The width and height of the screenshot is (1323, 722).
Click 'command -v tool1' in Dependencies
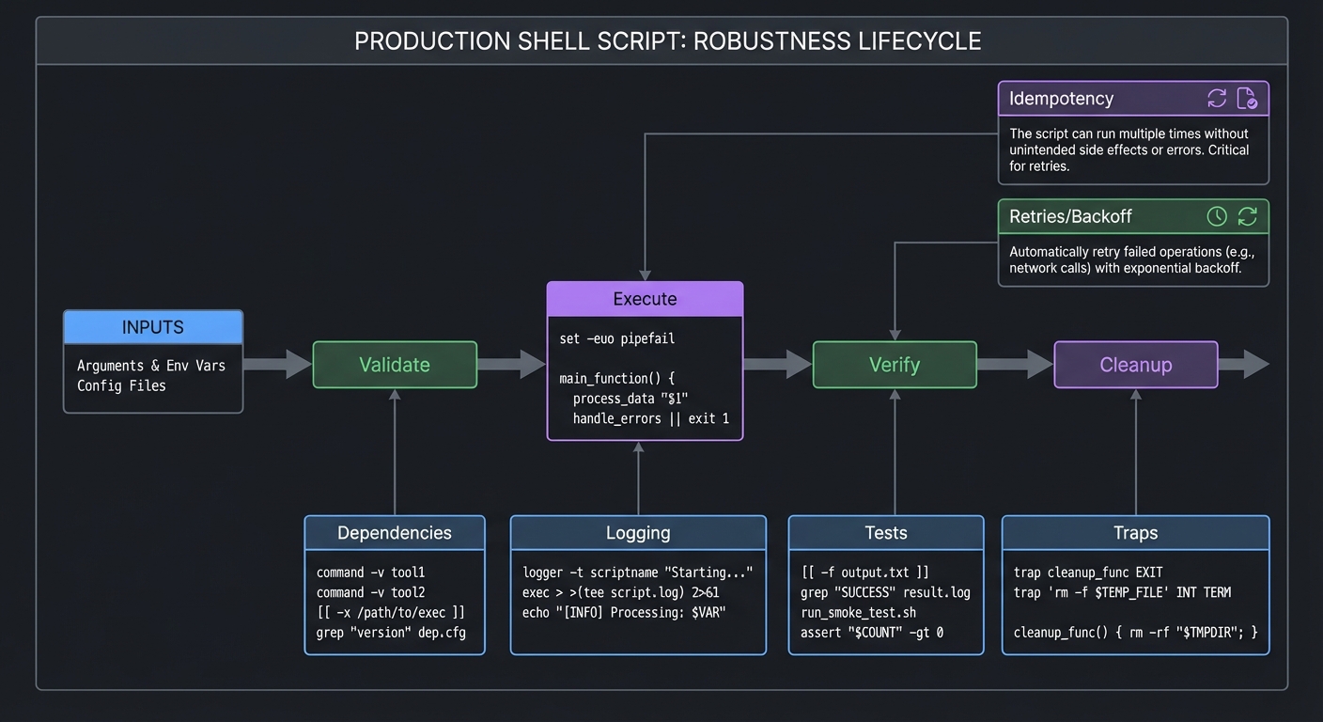click(x=370, y=572)
